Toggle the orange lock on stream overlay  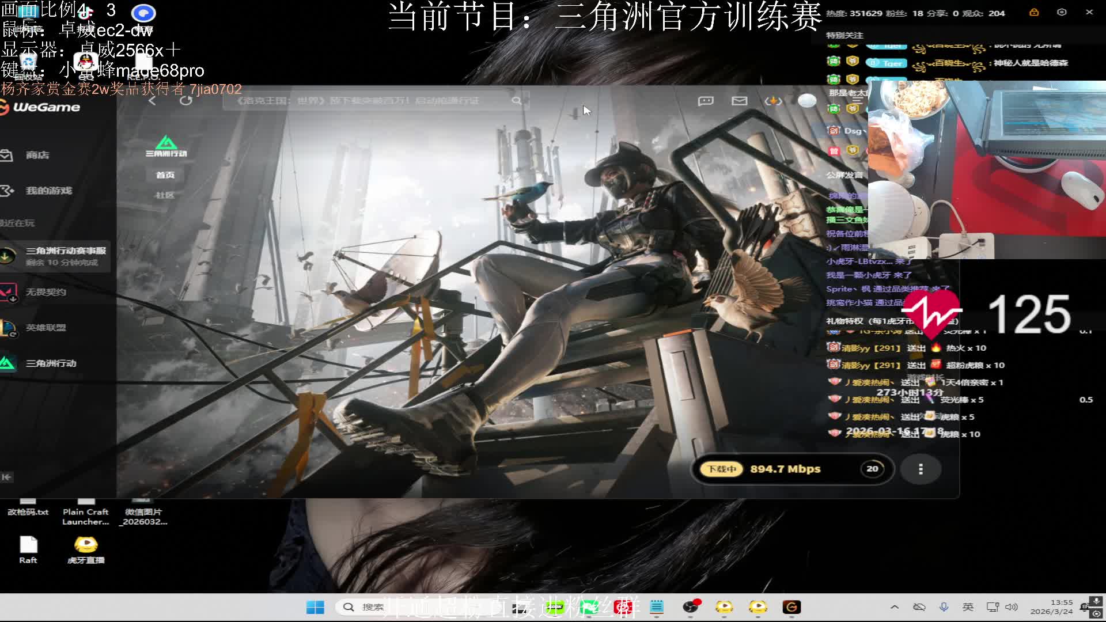pyautogui.click(x=1034, y=12)
